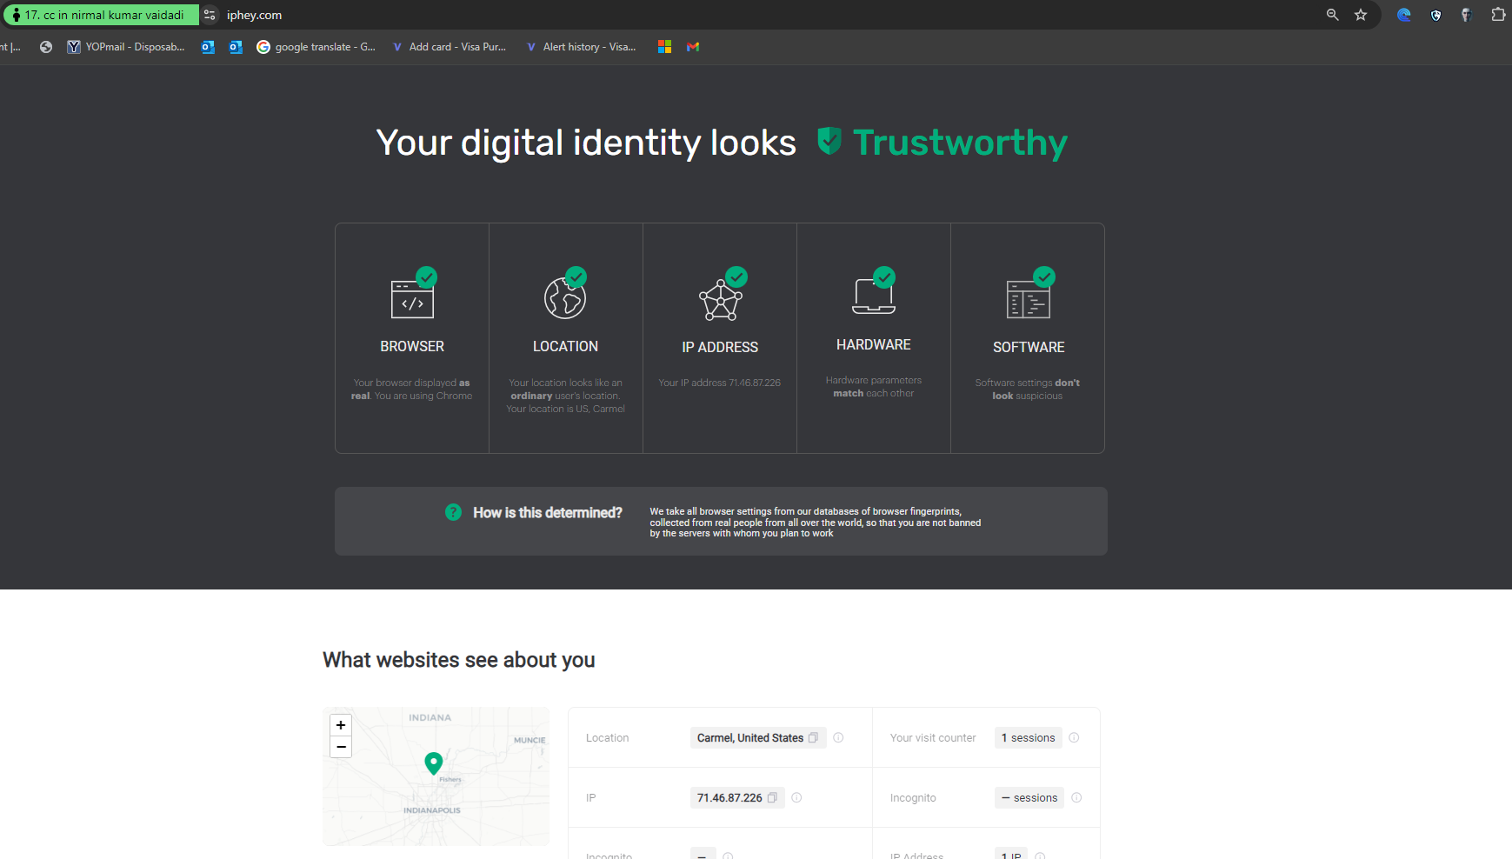Open the Edge extension icon
1512x859 pixels.
(x=1403, y=15)
